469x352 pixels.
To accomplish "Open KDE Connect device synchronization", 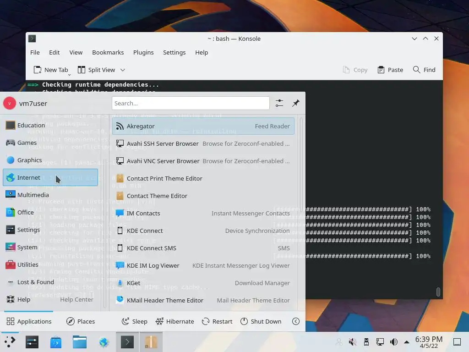I will 203,231.
